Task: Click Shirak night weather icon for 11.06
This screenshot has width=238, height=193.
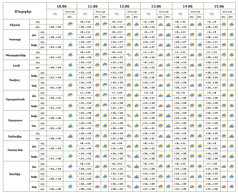Action: (97, 24)
